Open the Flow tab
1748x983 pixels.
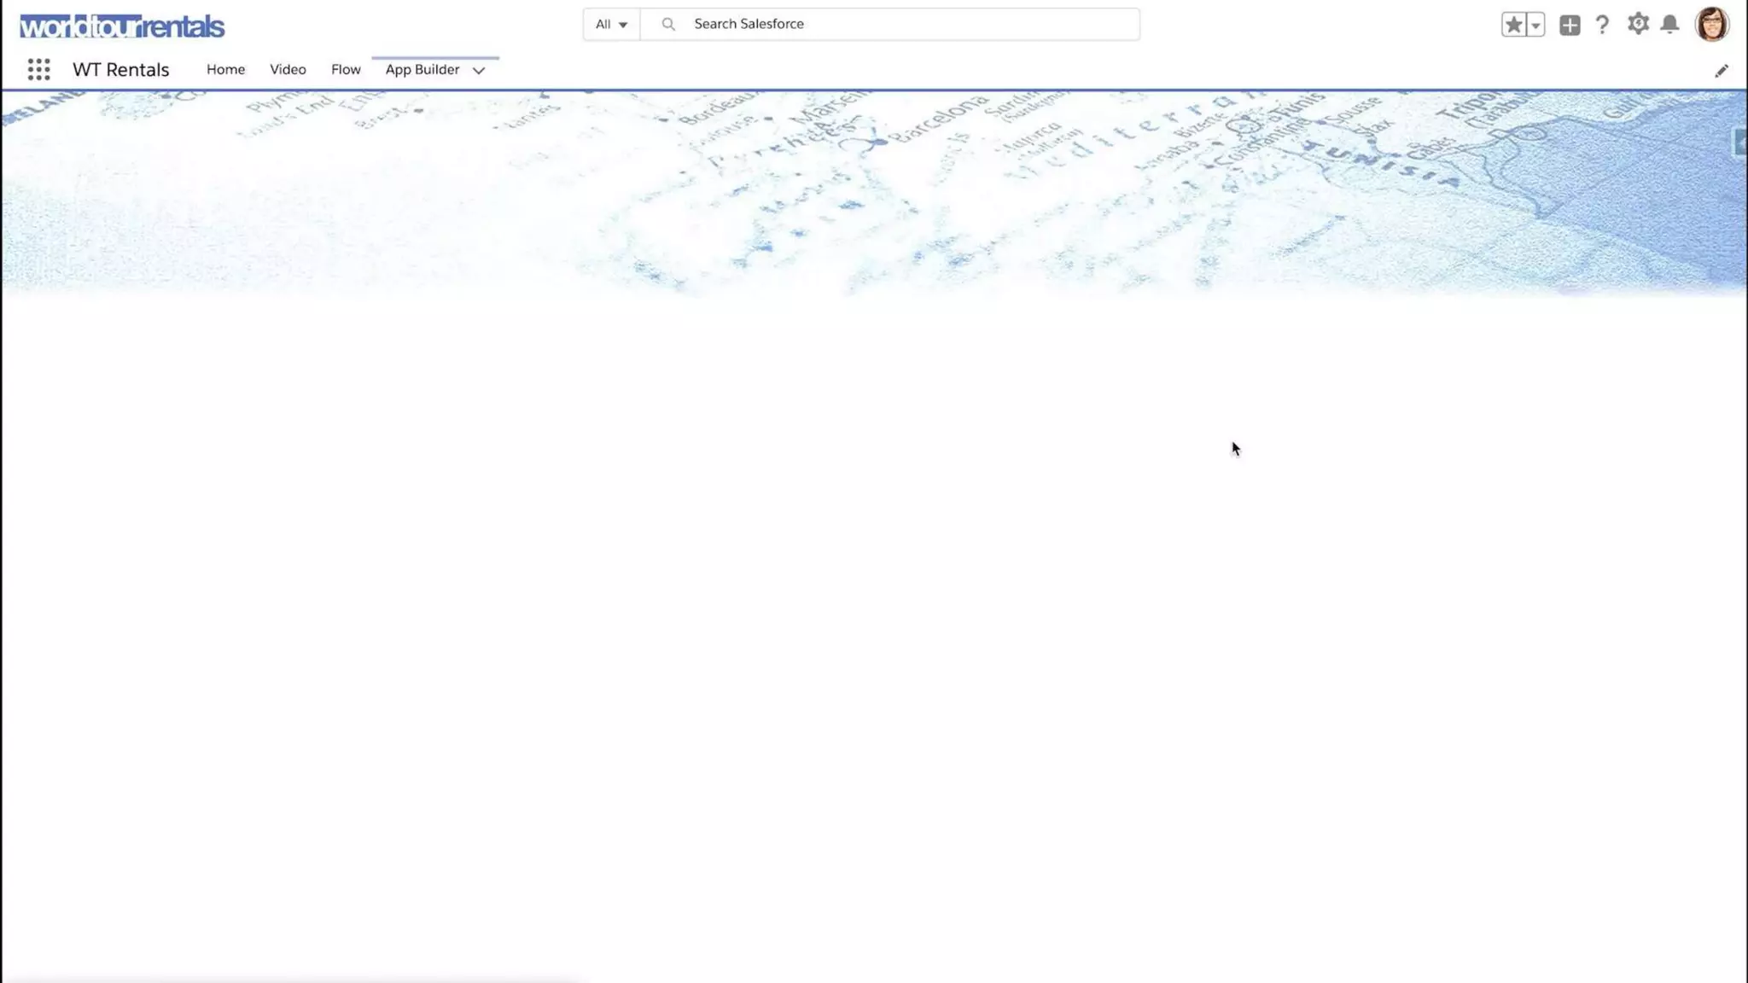pyautogui.click(x=346, y=69)
